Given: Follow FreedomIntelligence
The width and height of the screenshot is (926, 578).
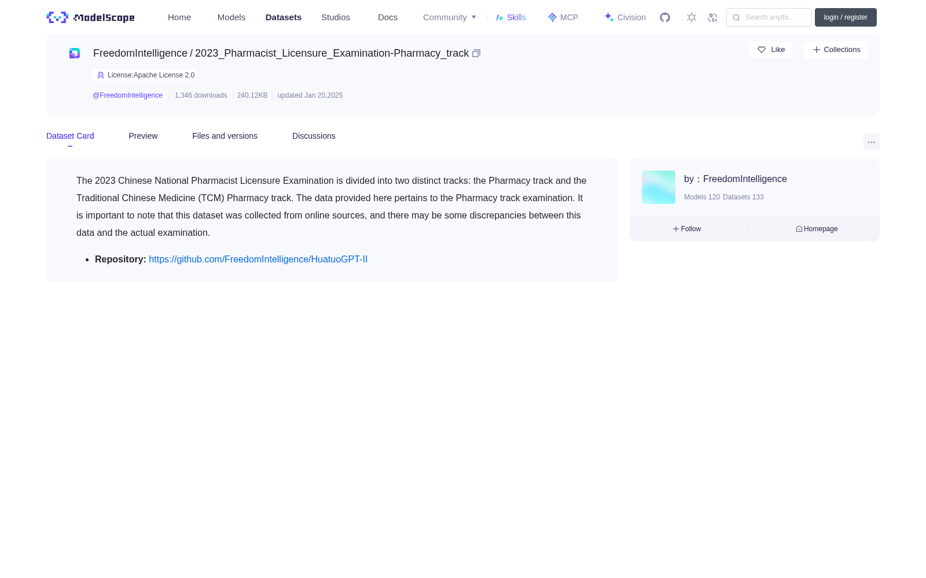Looking at the screenshot, I should 687,229.
